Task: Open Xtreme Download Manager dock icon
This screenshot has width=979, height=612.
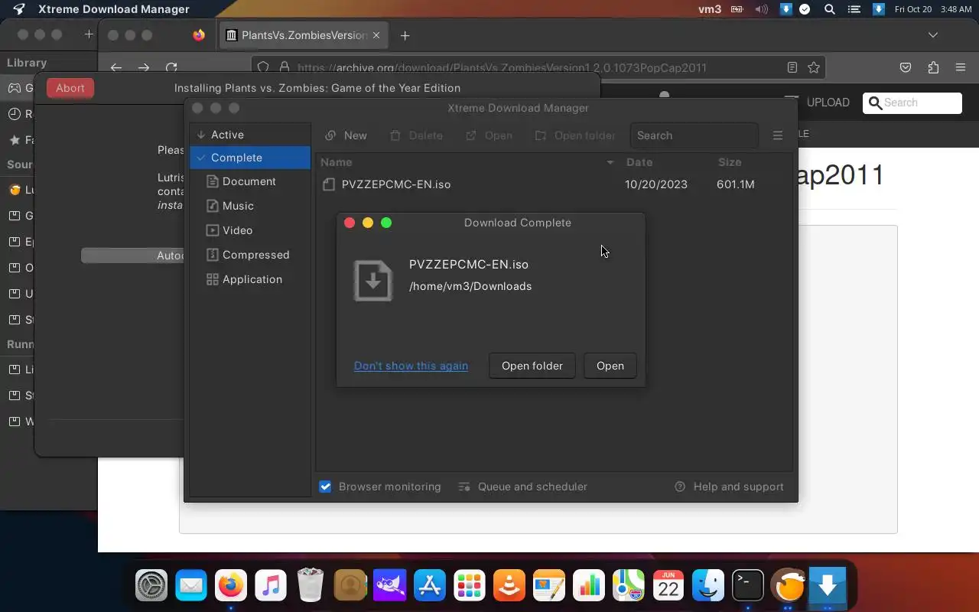Action: click(x=828, y=587)
